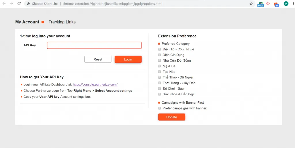Click the orange Login button

click(x=128, y=59)
